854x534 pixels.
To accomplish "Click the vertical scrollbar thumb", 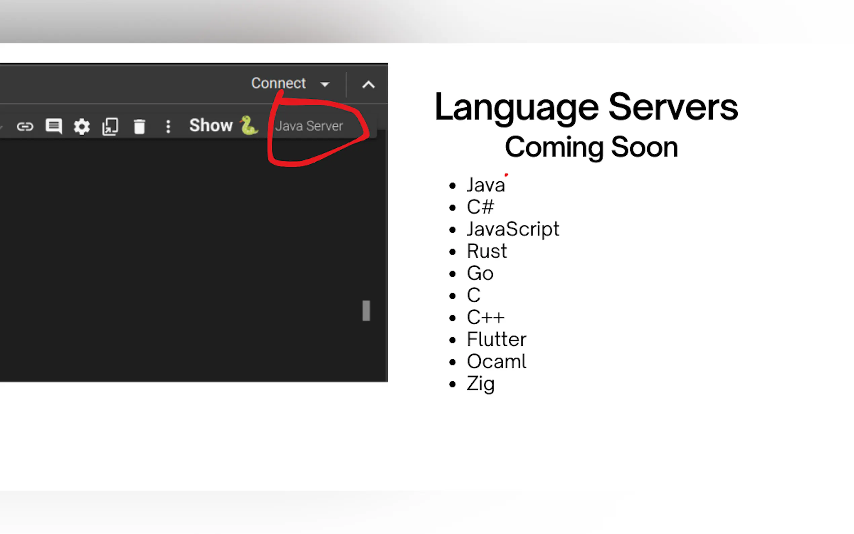I will [366, 311].
